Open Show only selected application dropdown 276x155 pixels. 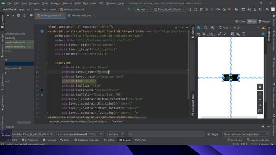(245, 134)
